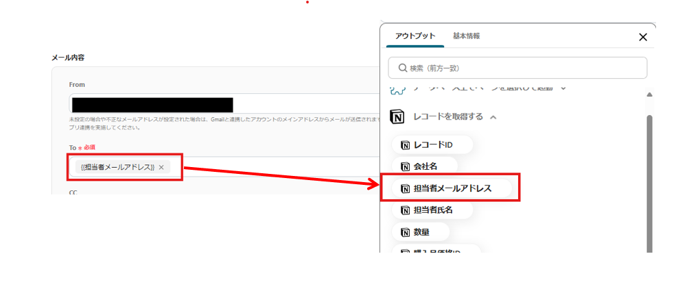Click Notion icon on 担当者氏名 chip
Image resolution: width=689 pixels, height=304 pixels.
(405, 210)
